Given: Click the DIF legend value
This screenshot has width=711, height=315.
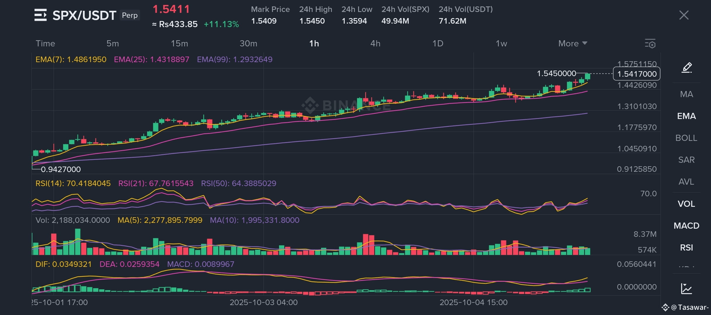Looking at the screenshot, I should click(63, 264).
